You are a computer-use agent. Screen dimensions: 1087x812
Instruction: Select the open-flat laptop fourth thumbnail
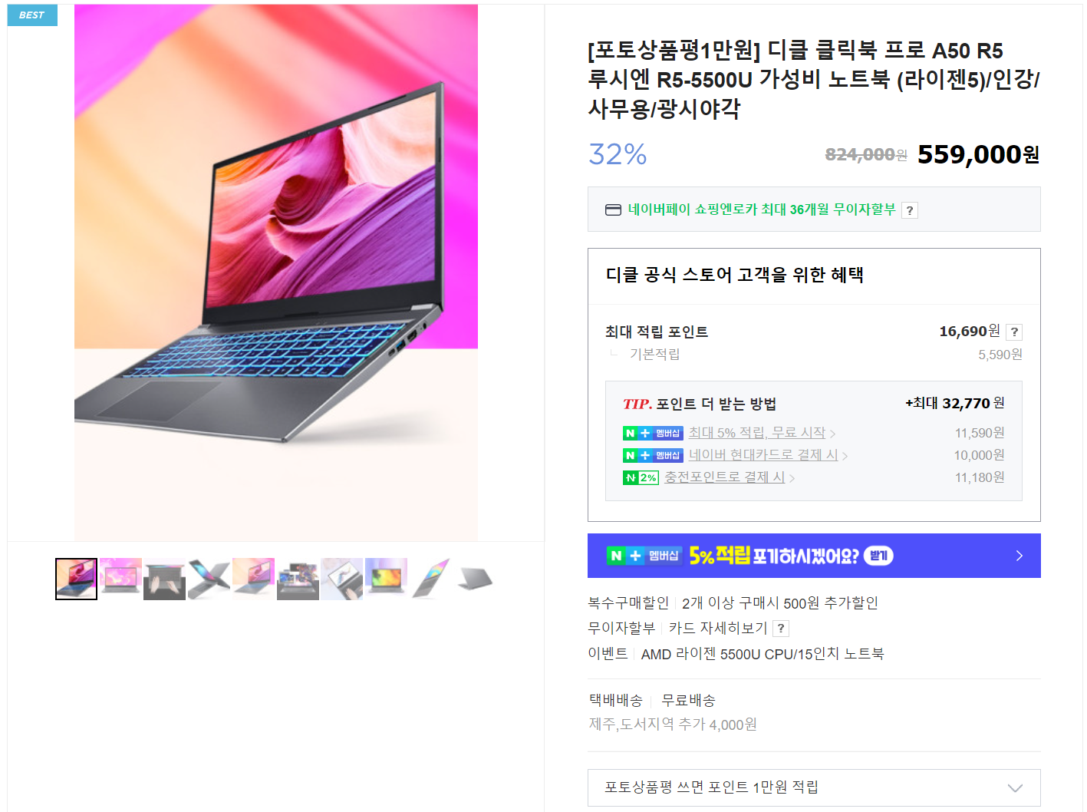coord(209,579)
